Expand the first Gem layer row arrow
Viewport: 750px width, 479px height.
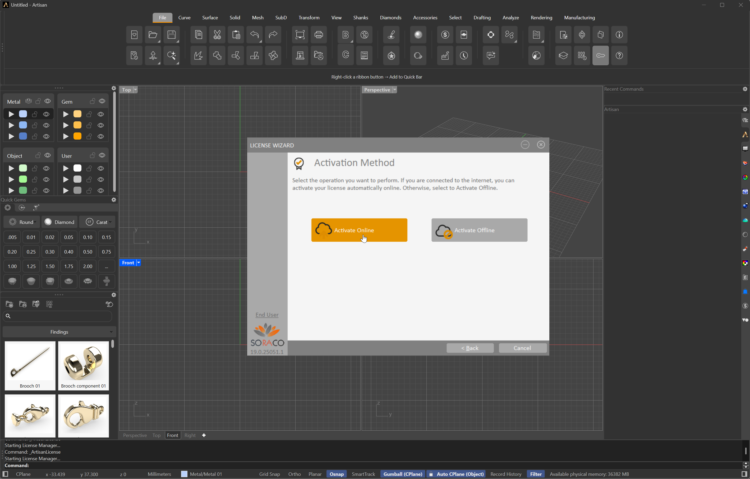click(66, 114)
